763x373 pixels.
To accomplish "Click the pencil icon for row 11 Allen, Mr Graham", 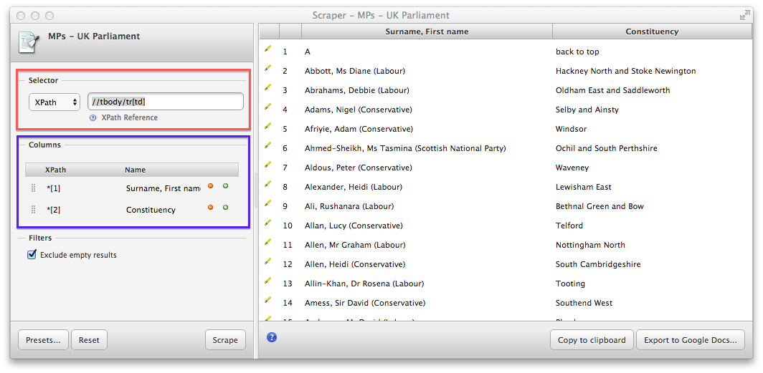I will 267,243.
